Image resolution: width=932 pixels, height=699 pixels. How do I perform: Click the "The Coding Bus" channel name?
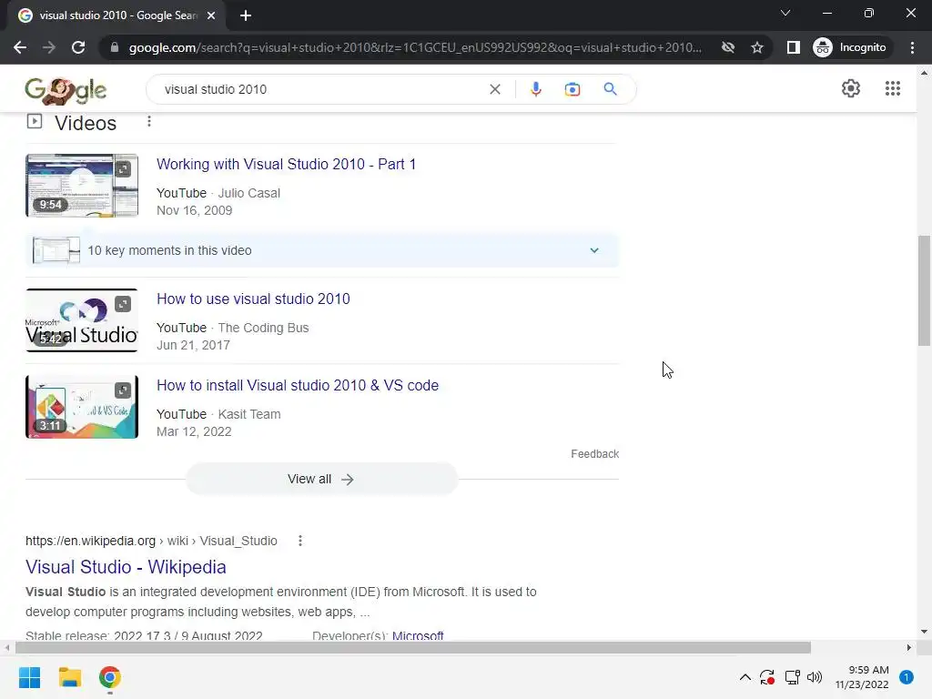263,328
